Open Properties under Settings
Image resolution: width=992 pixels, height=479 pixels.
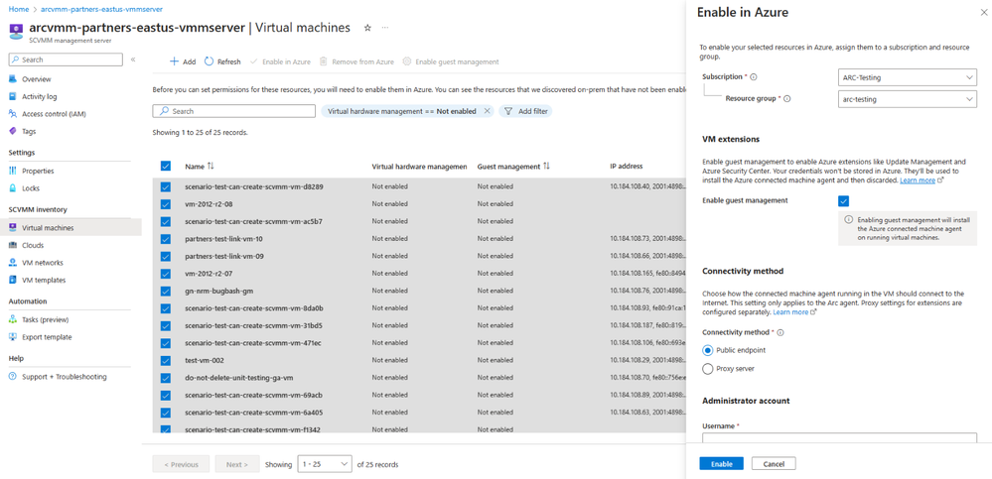(x=38, y=171)
